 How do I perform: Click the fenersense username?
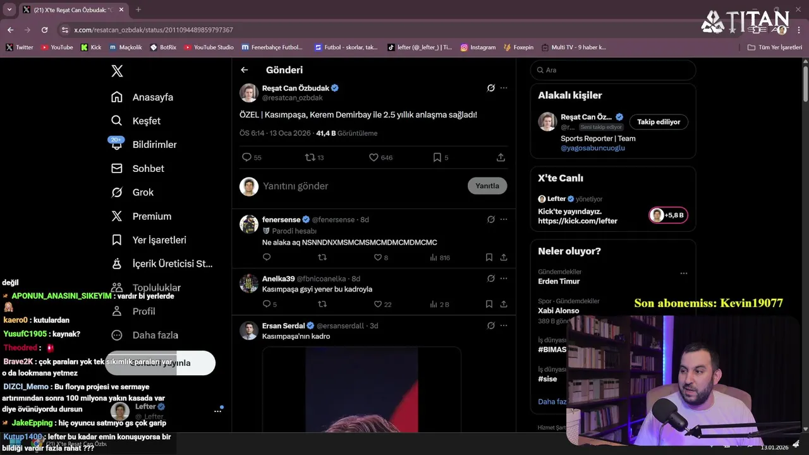281,219
